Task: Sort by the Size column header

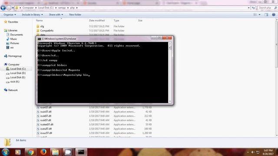Action: click(140, 20)
